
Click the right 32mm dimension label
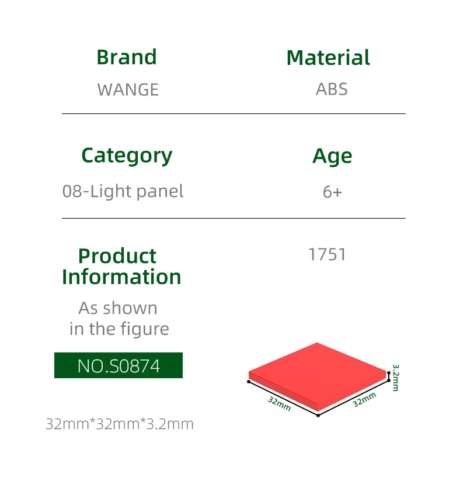click(364, 400)
